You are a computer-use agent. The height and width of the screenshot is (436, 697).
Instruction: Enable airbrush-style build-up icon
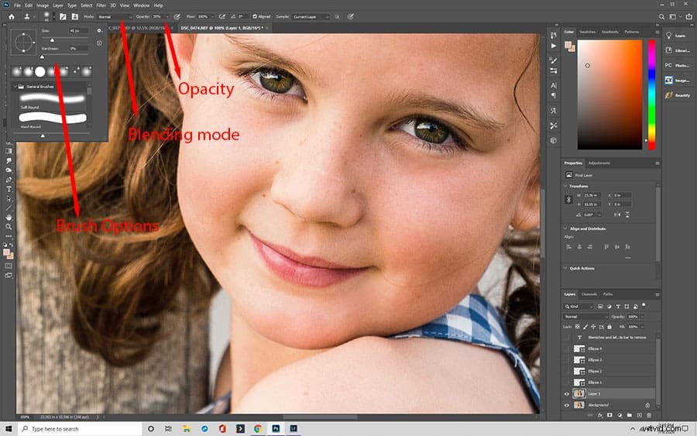pos(221,17)
